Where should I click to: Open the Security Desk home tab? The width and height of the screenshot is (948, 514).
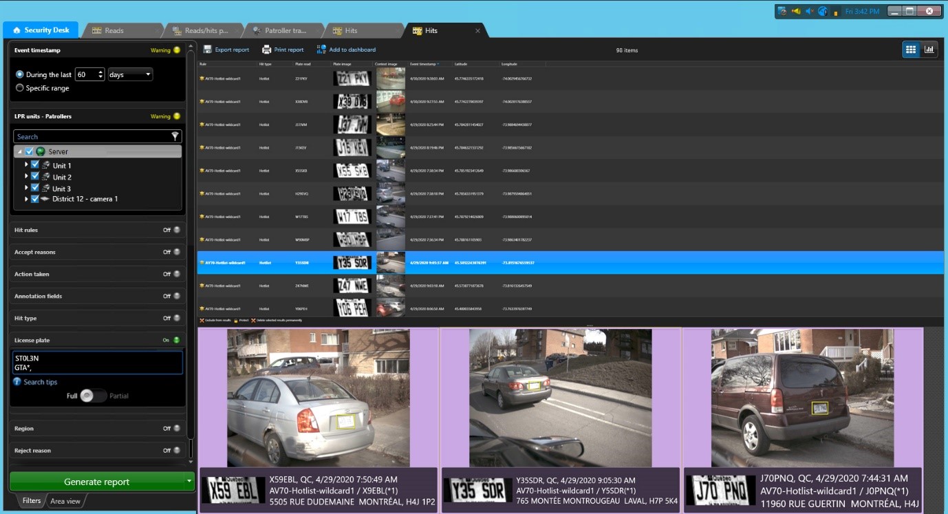tap(41, 30)
